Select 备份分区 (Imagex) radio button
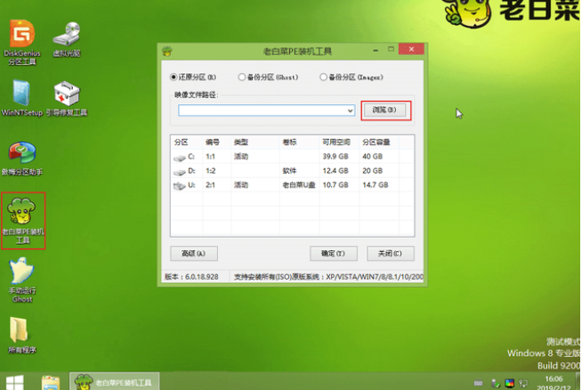 pyautogui.click(x=352, y=77)
